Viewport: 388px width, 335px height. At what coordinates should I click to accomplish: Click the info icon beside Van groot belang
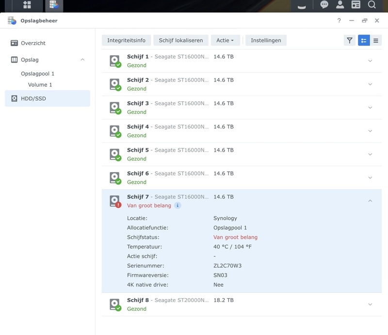click(178, 206)
